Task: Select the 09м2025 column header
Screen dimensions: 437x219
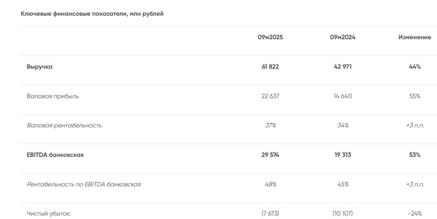Action: [x=270, y=38]
